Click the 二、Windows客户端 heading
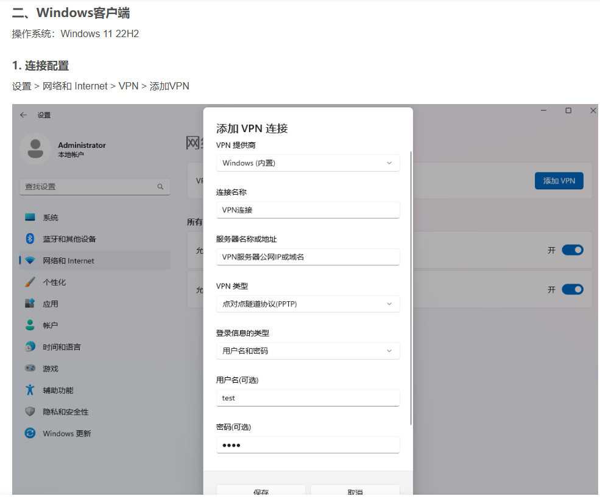The height and width of the screenshot is (499, 600). (71, 13)
